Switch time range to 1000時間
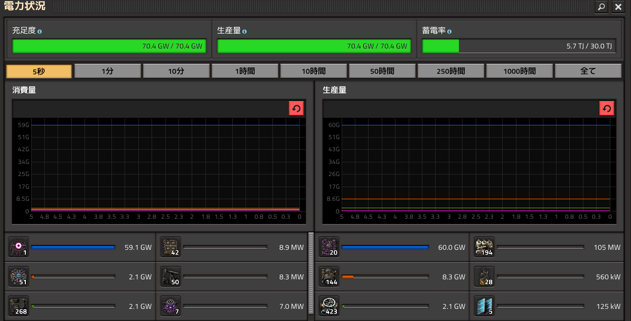Image resolution: width=631 pixels, height=321 pixels. 519,71
